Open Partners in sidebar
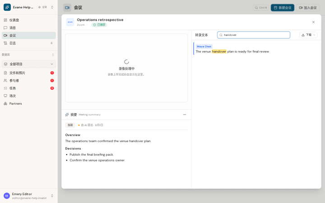Screen dimensions: 325x203 click(29, 104)
